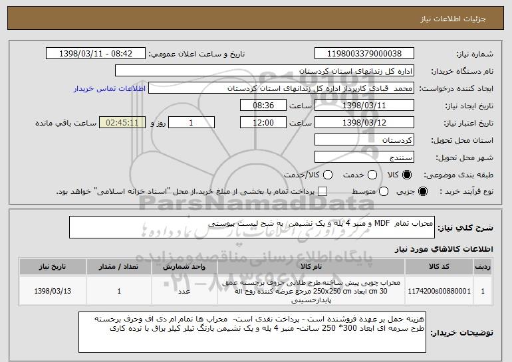Click the عدد unit cell

(x=184, y=291)
